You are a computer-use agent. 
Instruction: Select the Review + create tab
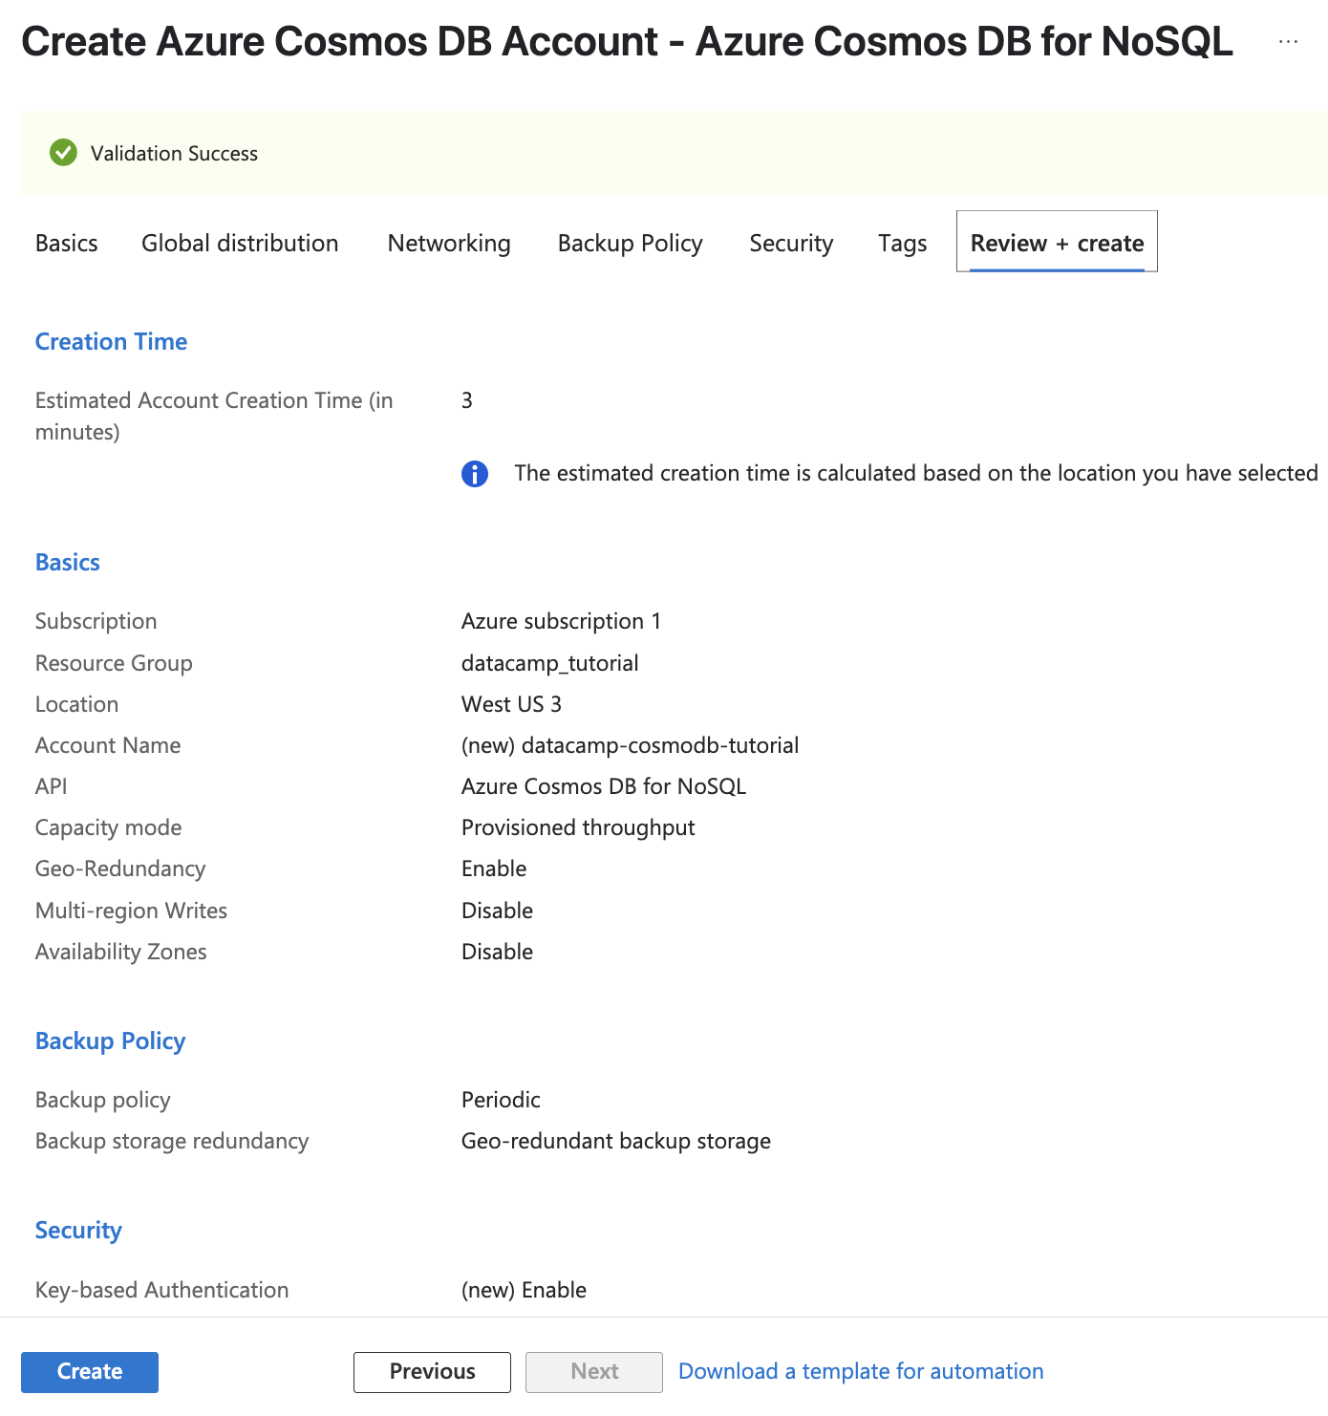[1057, 242]
